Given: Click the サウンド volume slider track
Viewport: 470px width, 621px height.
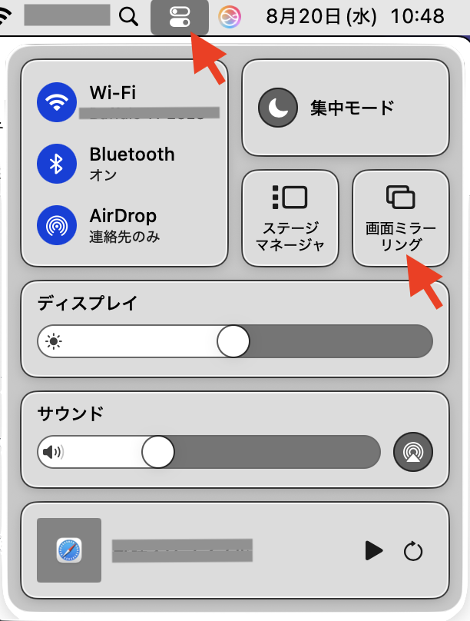Looking at the screenshot, I should [x=209, y=452].
